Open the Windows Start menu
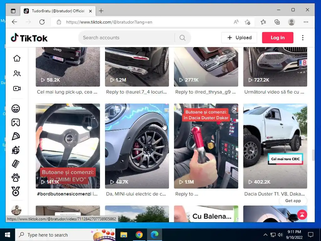The width and height of the screenshot is (321, 241). tap(8, 235)
